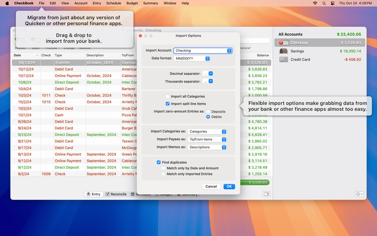This screenshot has width=377, height=236.
Task: Open the Summary menu in menu bar
Action: 150,3
